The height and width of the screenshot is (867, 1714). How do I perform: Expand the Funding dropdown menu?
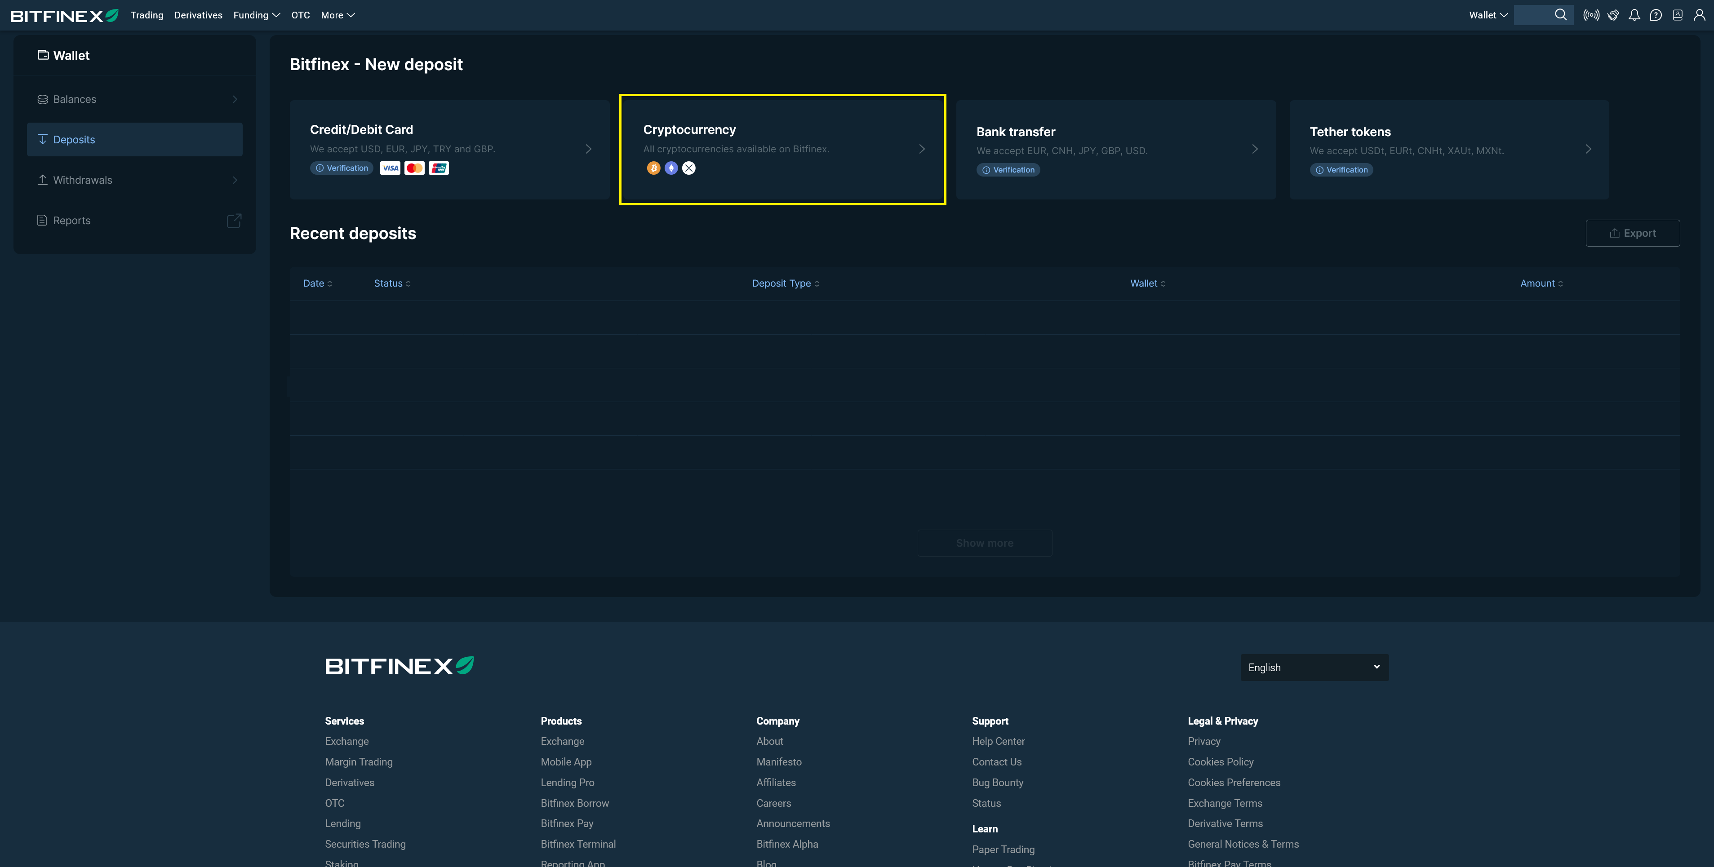point(256,15)
